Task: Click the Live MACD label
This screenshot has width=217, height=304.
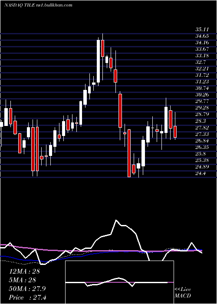Action: 183,292
